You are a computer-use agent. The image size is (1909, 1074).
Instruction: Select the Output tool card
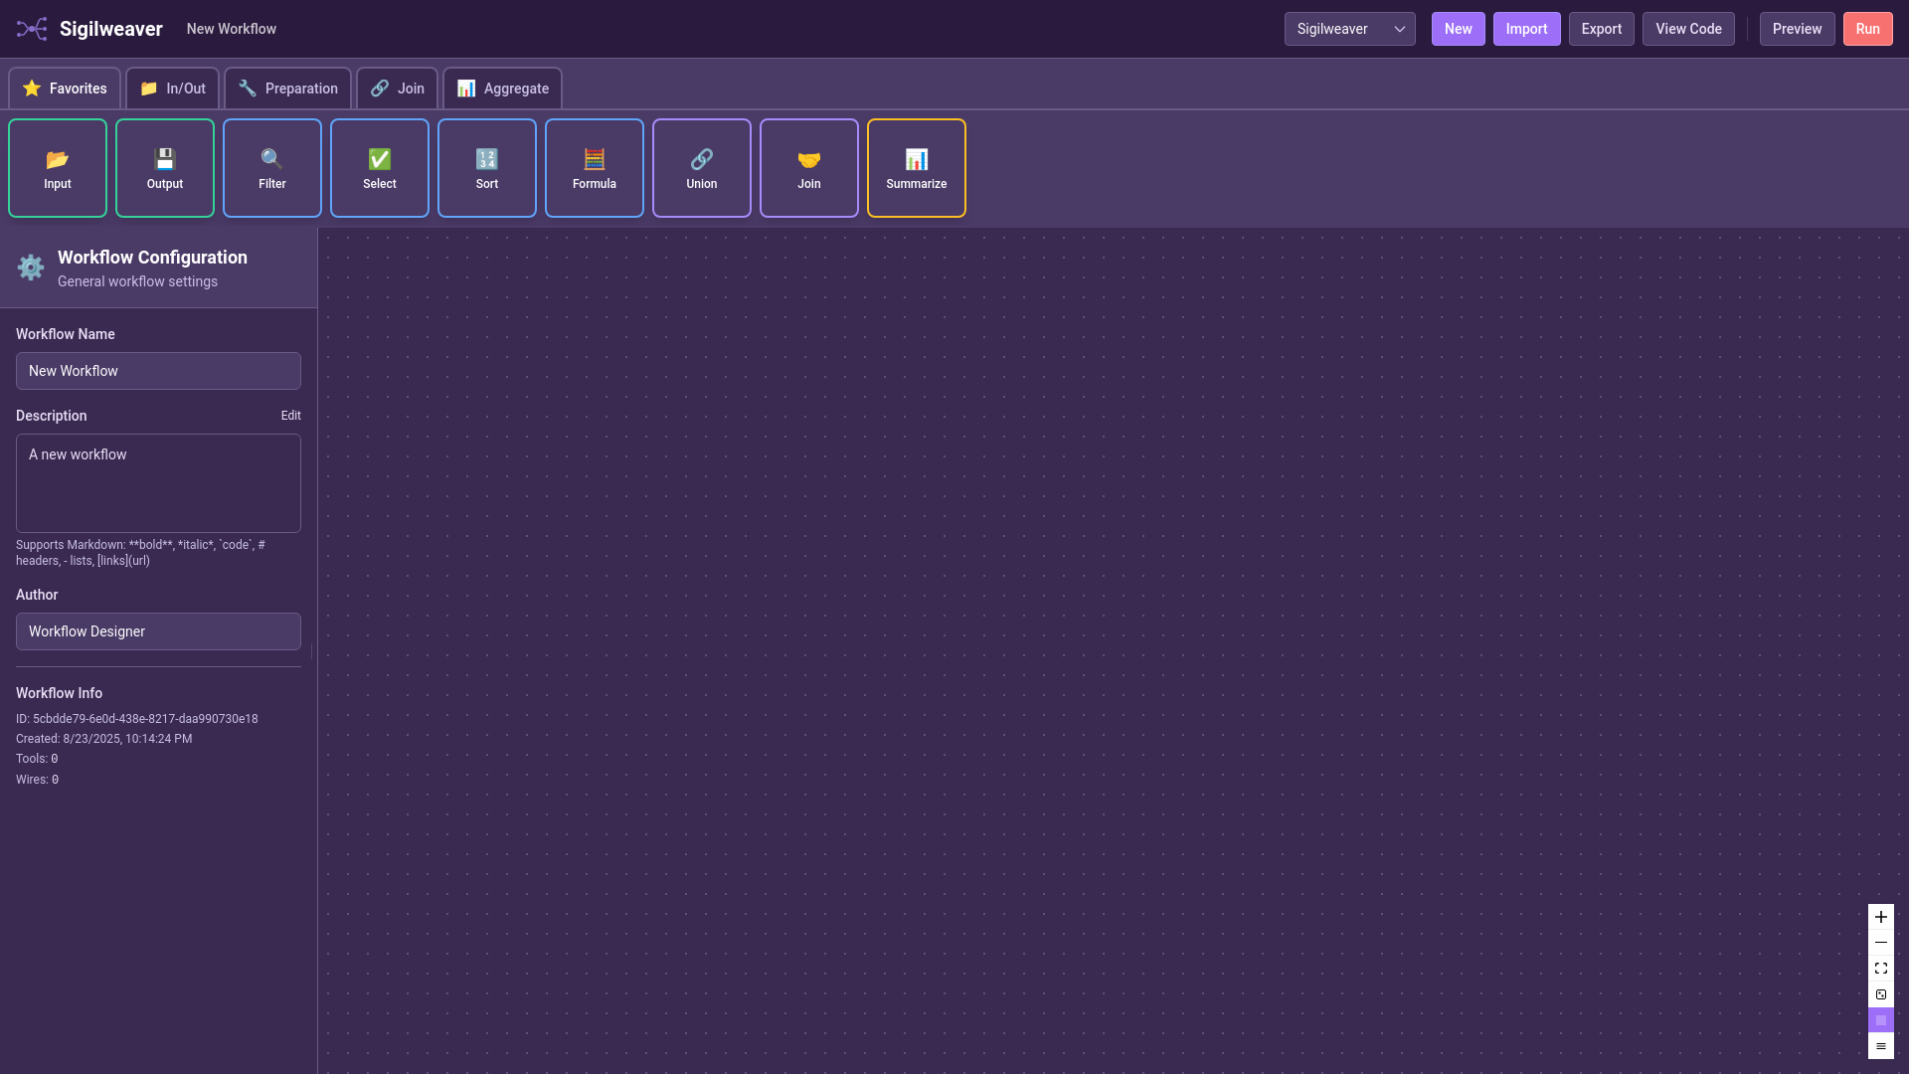tap(165, 168)
